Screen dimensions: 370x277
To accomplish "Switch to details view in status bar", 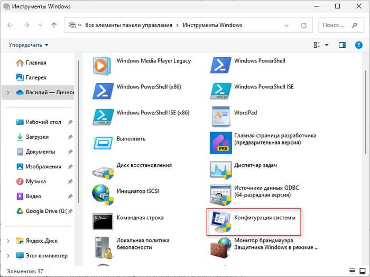I will tap(353, 271).
